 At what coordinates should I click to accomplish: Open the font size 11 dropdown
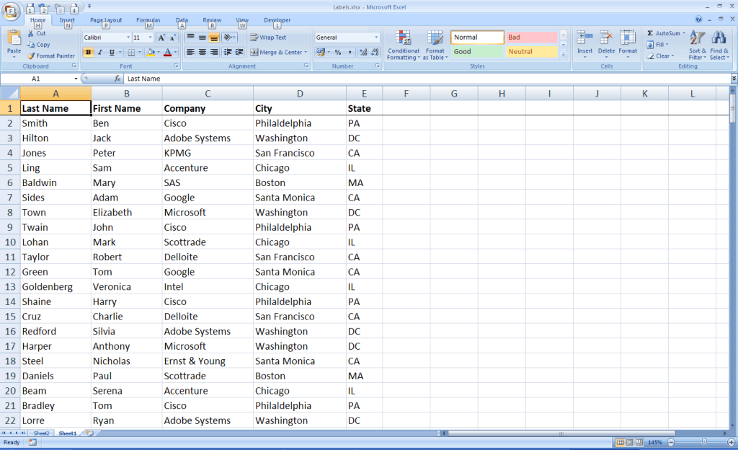[151, 37]
